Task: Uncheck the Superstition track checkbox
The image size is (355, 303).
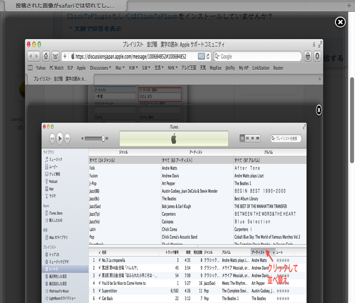Action: coord(100,291)
